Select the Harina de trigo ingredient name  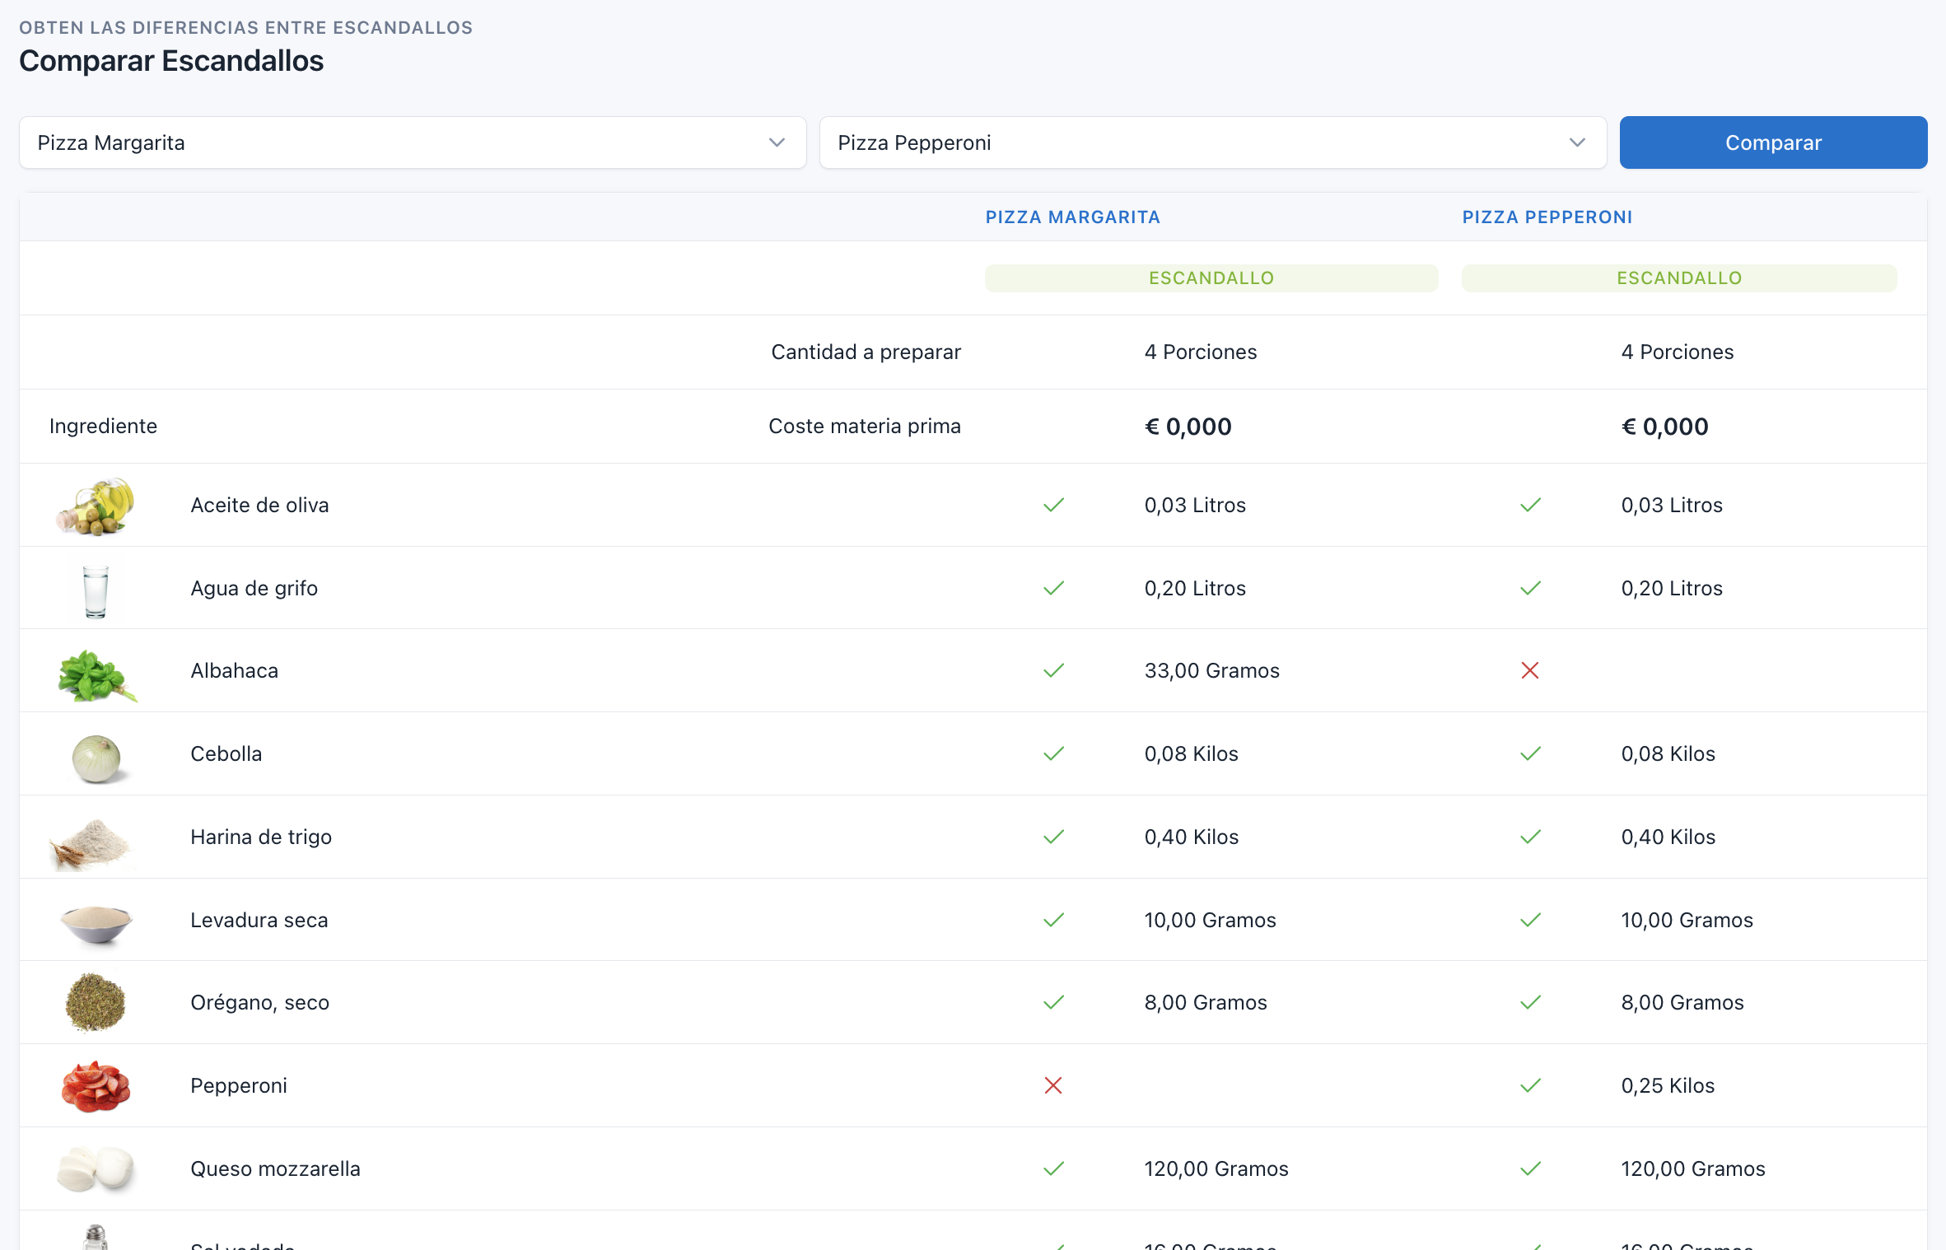(x=261, y=837)
